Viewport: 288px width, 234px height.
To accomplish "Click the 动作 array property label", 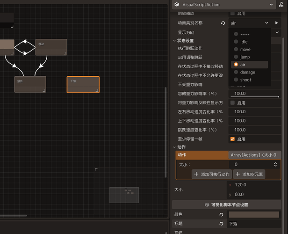I will point(182,155).
